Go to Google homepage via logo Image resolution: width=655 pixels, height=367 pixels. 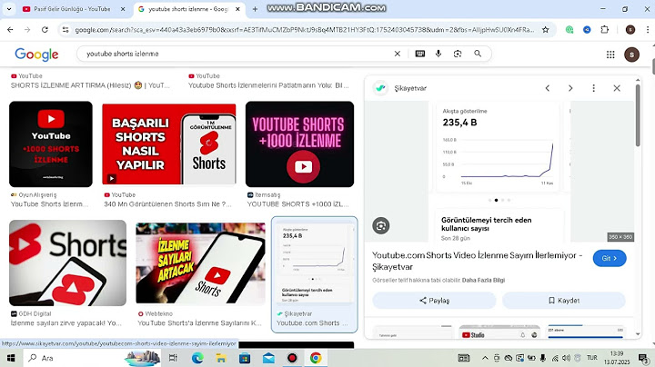(x=36, y=55)
